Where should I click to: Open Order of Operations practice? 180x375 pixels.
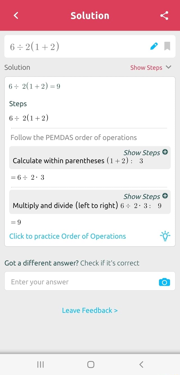coord(67,236)
